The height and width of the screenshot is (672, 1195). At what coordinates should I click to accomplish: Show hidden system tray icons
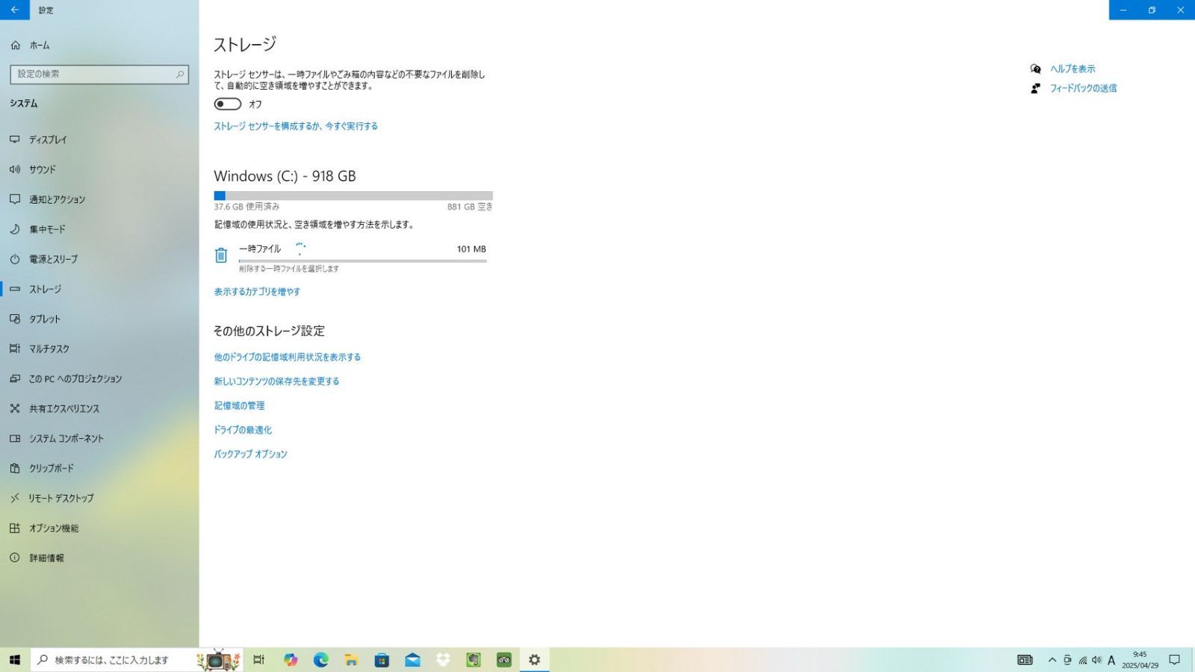pyautogui.click(x=1052, y=660)
